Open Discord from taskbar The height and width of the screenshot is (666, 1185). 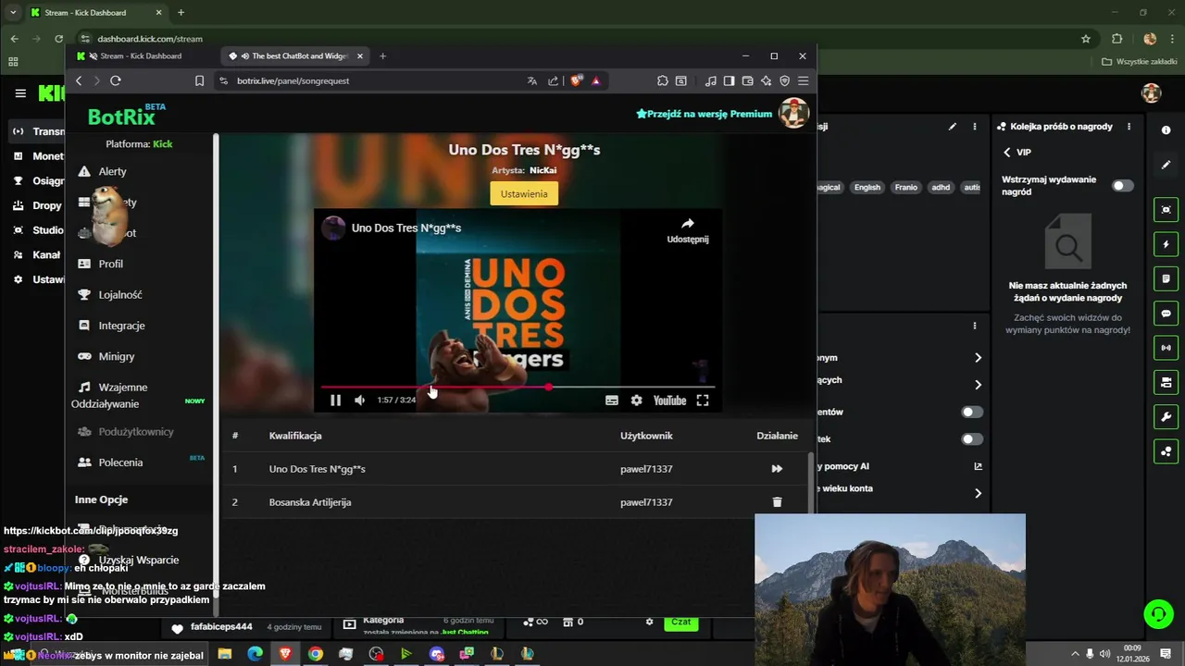coord(437,654)
